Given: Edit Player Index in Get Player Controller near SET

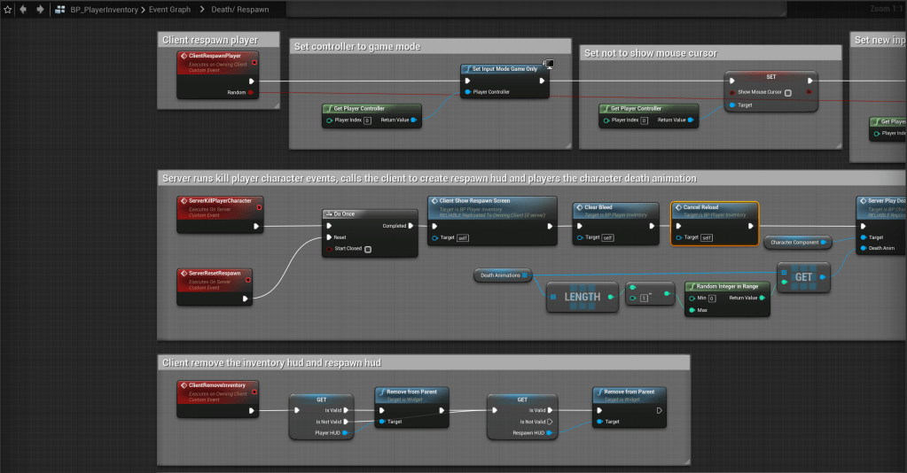Looking at the screenshot, I should 645,120.
